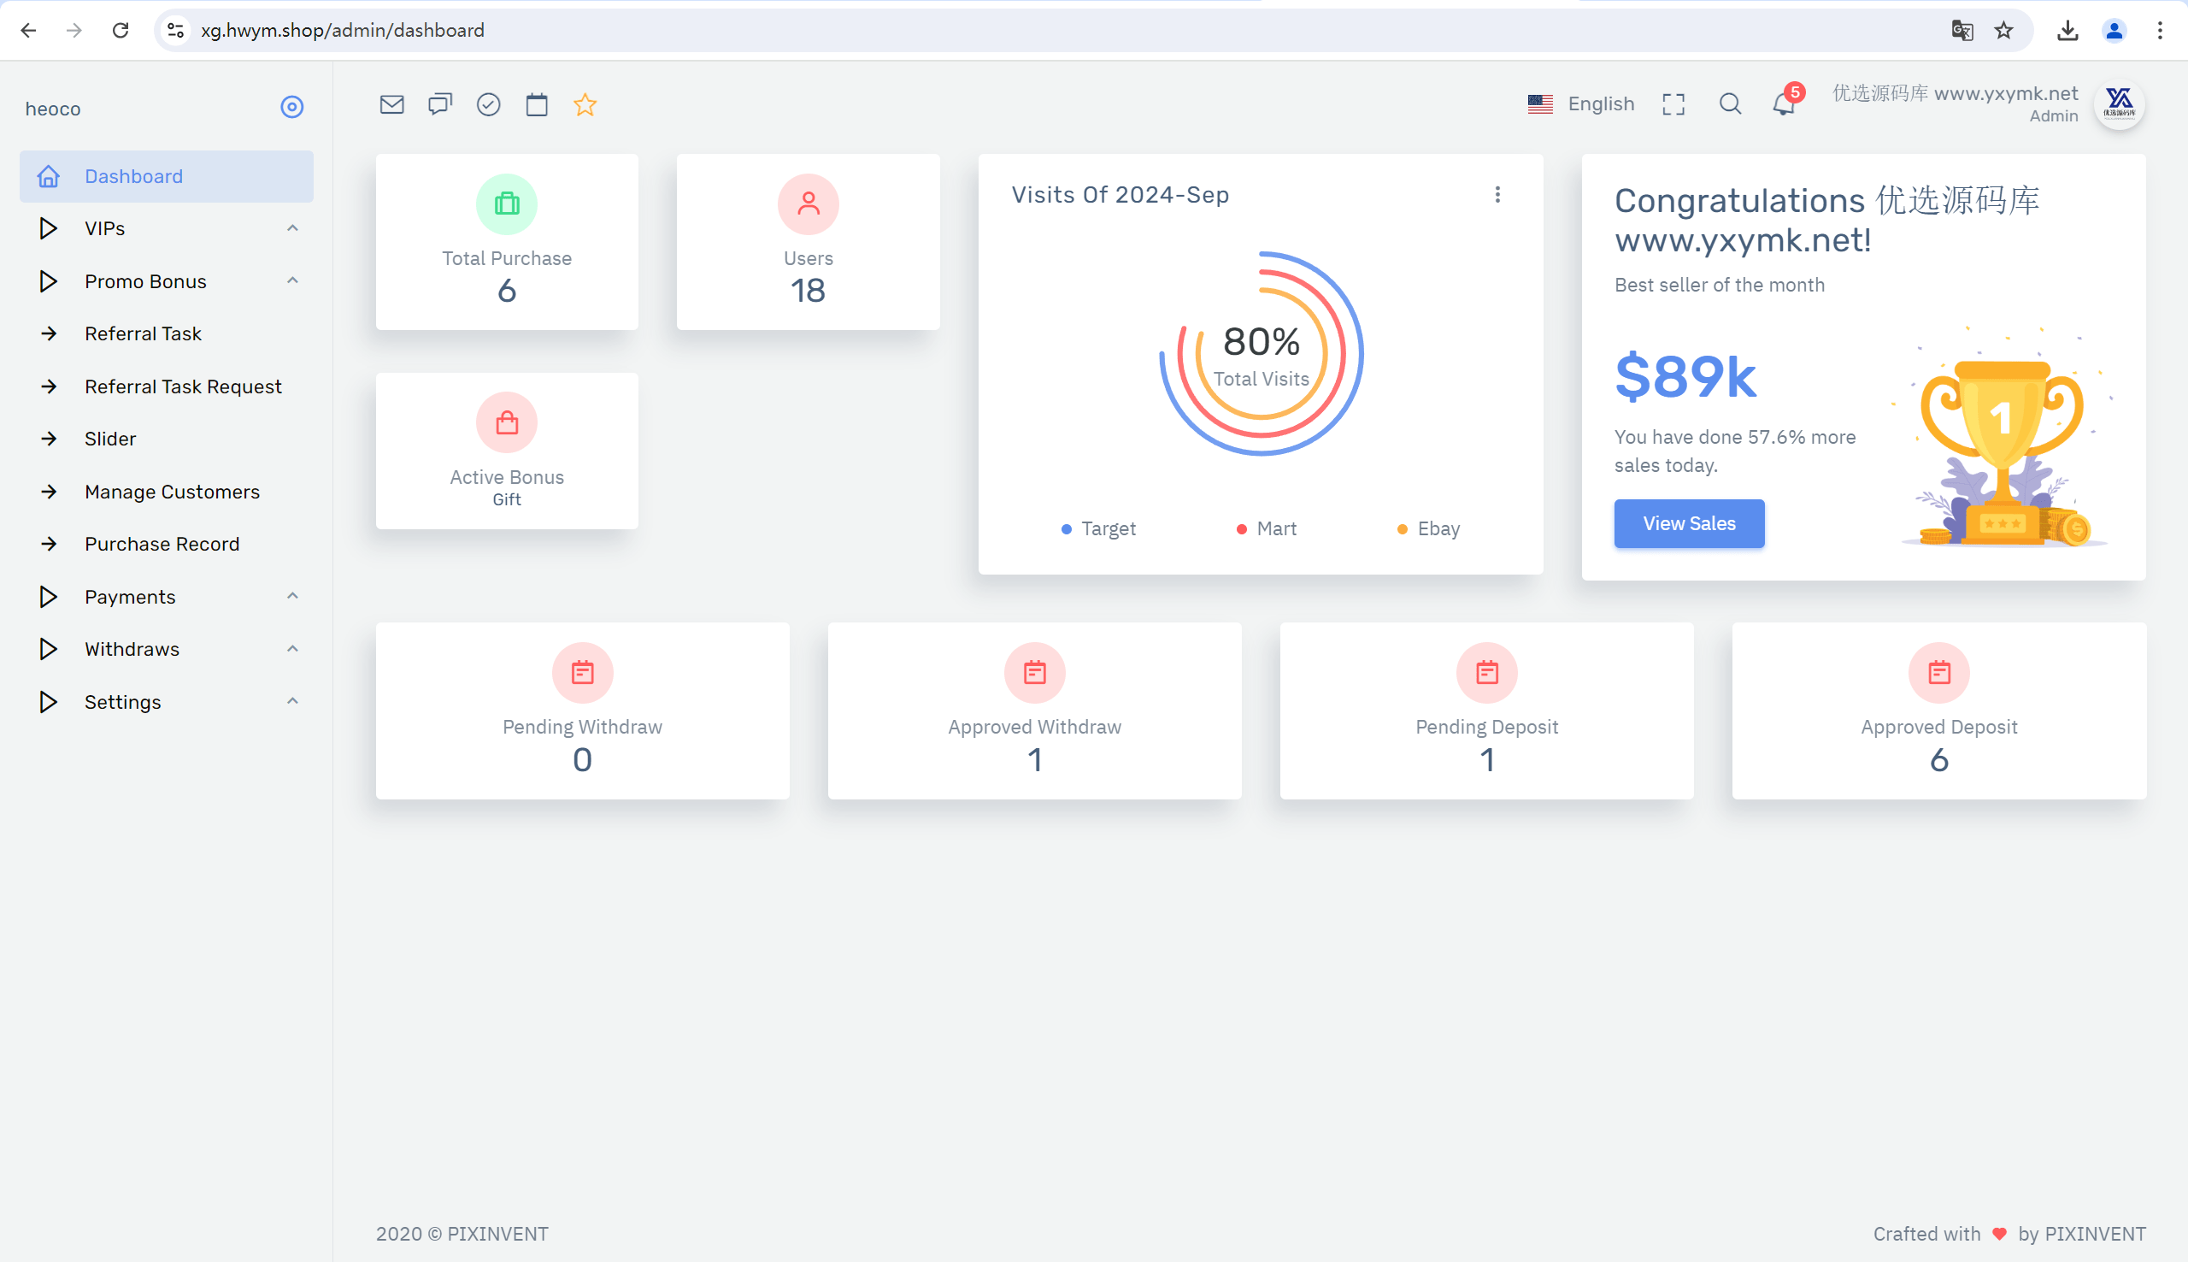Open the todo checkmark icon

[x=489, y=105]
